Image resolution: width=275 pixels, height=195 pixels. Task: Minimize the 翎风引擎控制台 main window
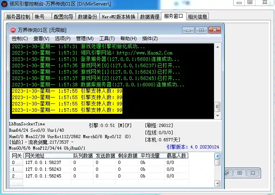pyautogui.click(x=239, y=2)
